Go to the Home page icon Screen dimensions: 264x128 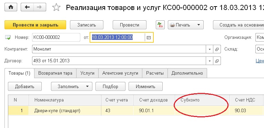[11, 7]
